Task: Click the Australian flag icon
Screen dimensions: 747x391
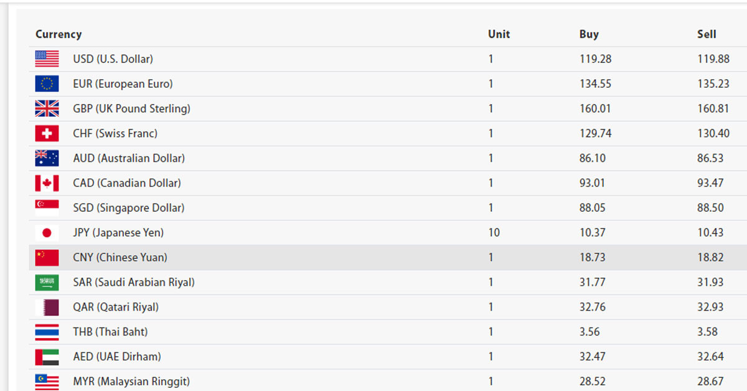Action: pos(47,158)
